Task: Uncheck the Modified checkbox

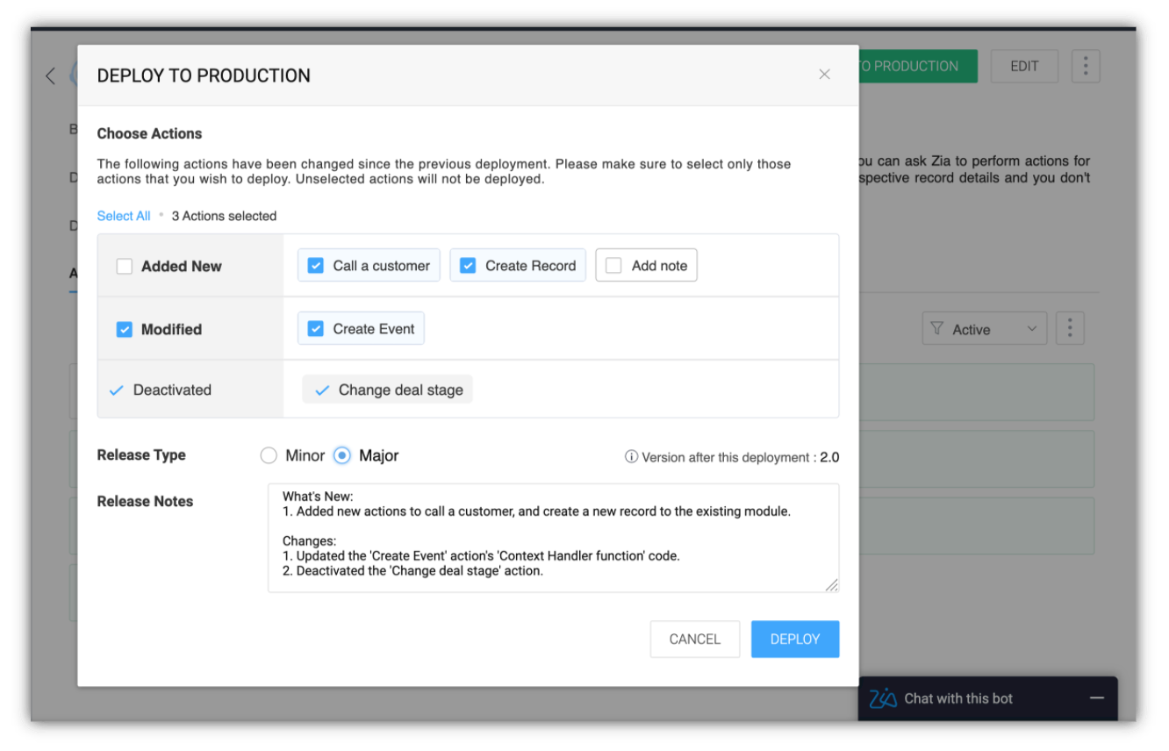Action: click(125, 330)
